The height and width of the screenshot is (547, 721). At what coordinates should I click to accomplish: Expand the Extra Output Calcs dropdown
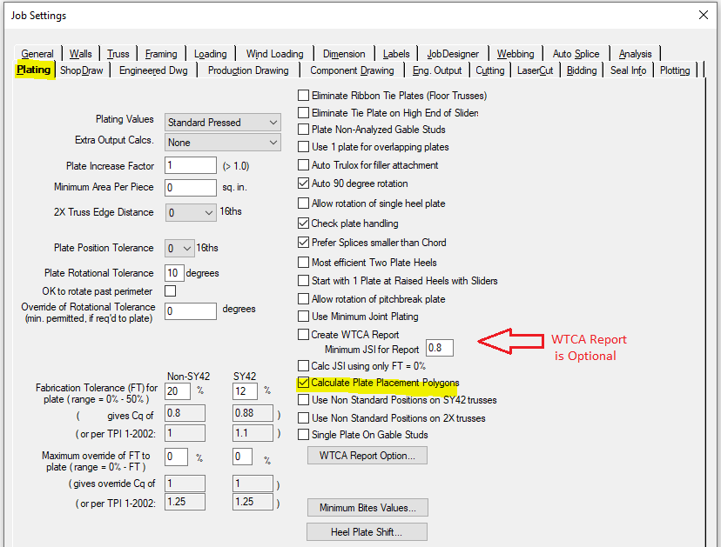(x=273, y=143)
